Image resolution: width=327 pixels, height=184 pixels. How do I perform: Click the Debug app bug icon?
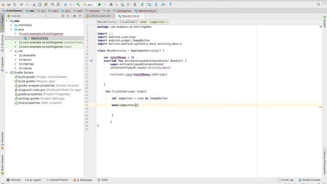pyautogui.click(x=111, y=5)
